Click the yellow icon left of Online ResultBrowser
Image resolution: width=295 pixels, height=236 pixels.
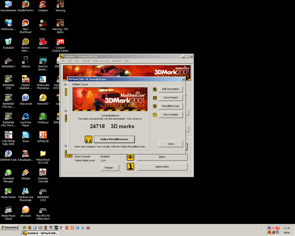[88, 139]
